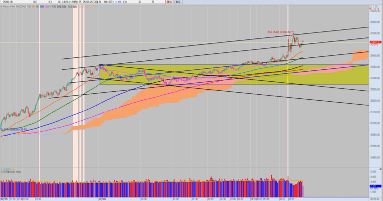Click the 140,027 open interest value
Viewport: 383px width, 201px height.
click(109, 1)
